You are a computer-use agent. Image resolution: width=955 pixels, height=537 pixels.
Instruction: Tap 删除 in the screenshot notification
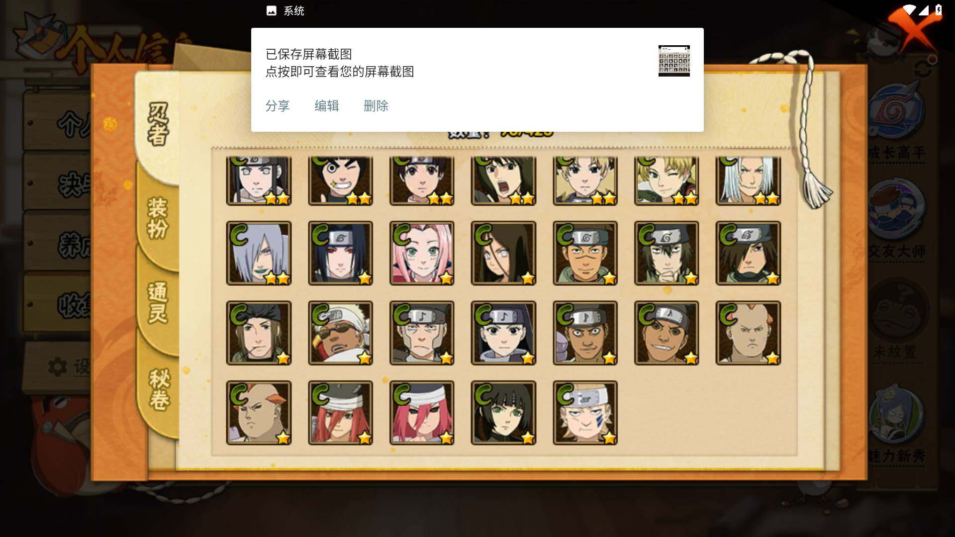376,106
